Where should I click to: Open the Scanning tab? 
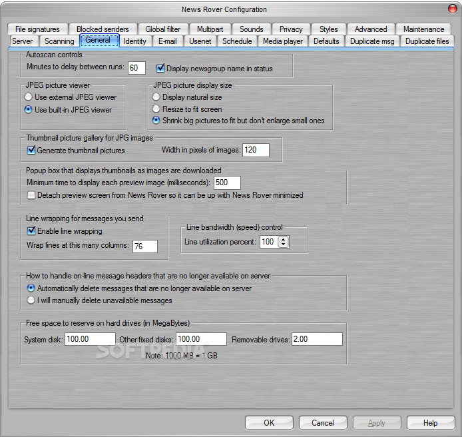coord(59,41)
